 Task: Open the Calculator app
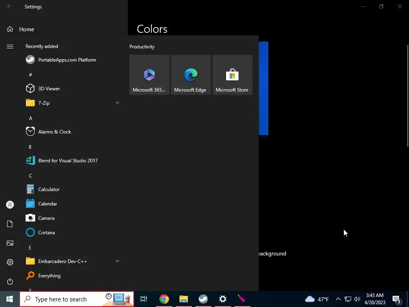[x=73, y=189]
